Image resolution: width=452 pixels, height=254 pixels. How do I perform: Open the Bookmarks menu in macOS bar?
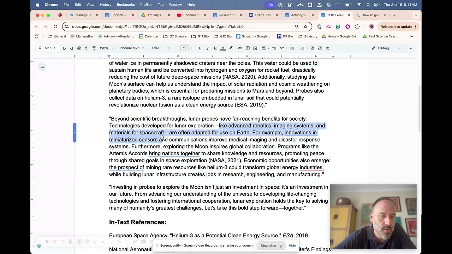coord(126,5)
